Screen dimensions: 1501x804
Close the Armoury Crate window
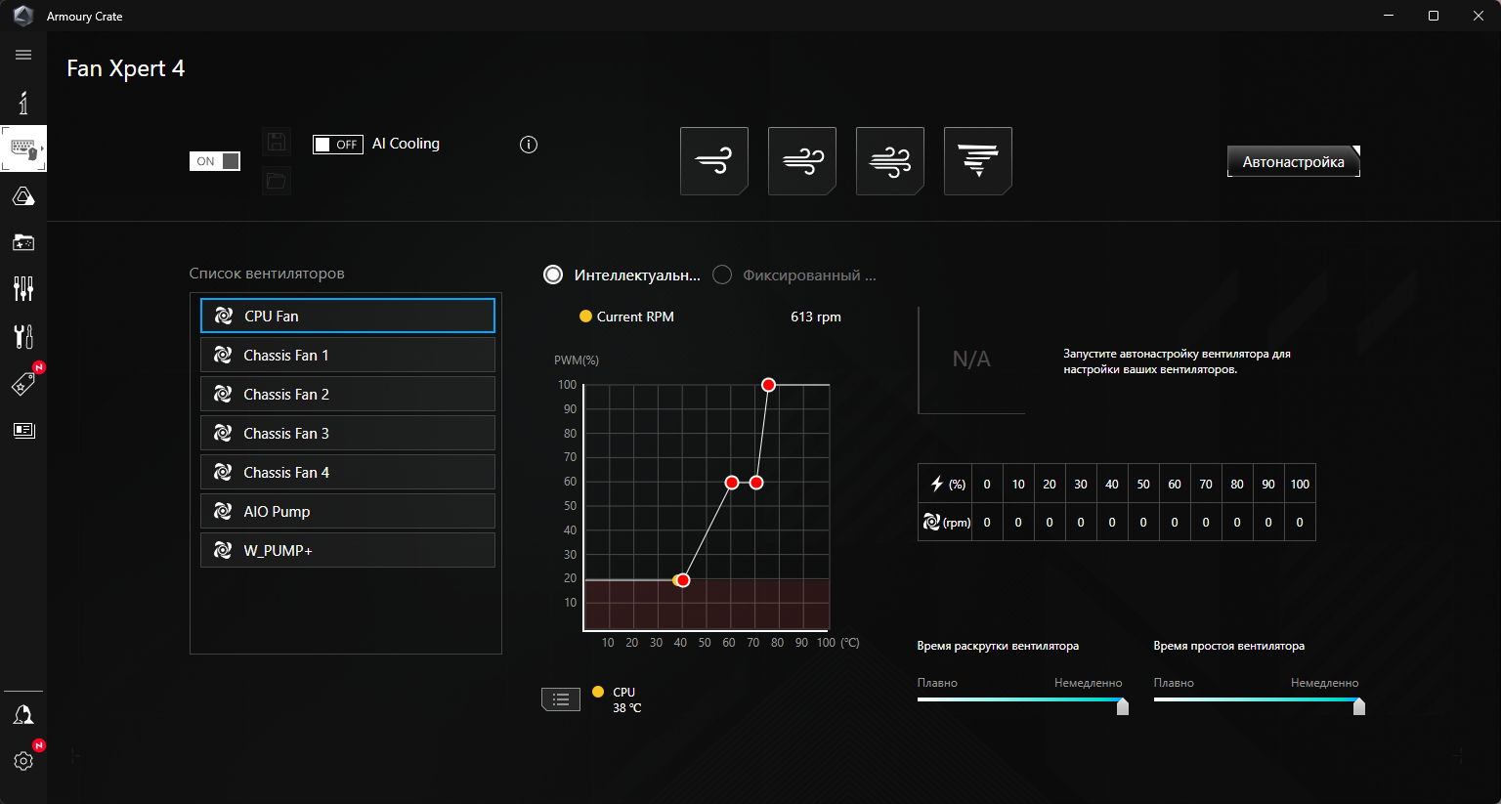click(1479, 16)
